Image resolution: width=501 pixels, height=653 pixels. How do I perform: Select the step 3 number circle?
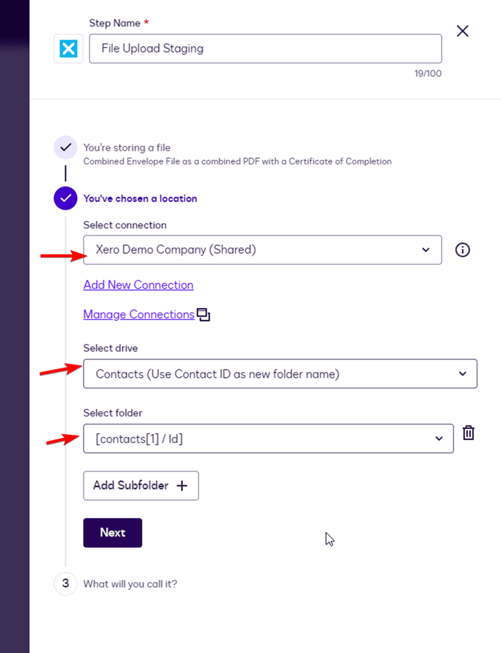pyautogui.click(x=65, y=584)
